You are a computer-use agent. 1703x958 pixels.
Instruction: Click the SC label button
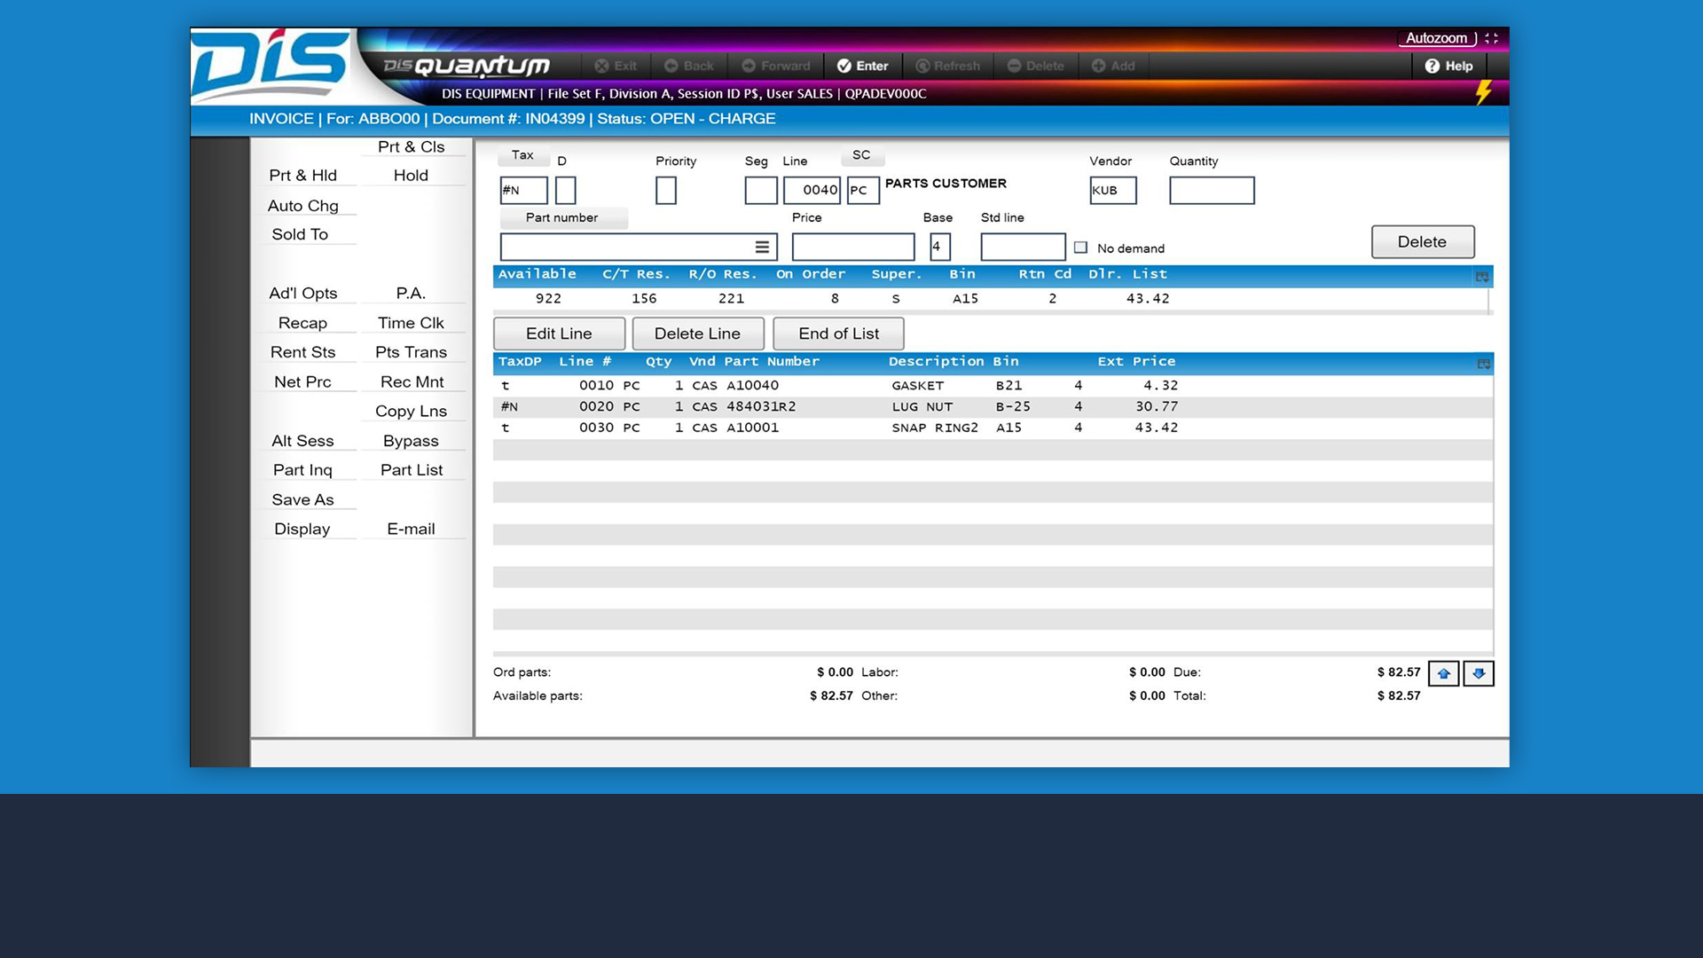[x=862, y=155]
